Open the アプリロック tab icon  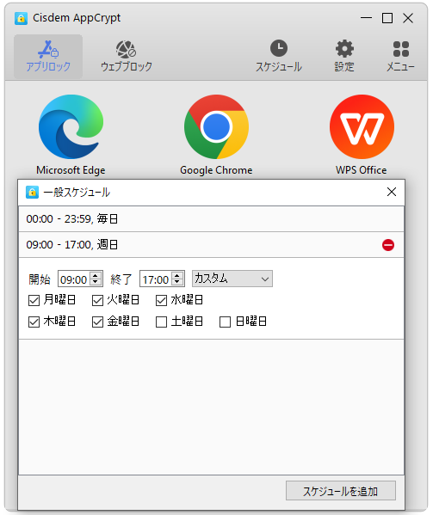pos(48,49)
